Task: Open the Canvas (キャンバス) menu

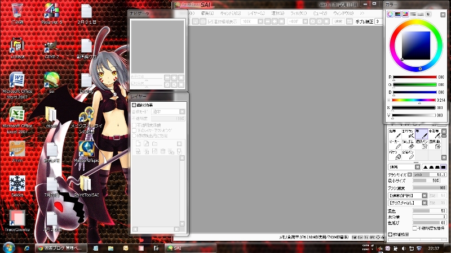Action: (230, 13)
